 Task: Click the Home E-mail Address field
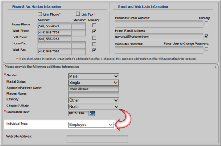click(159, 36)
